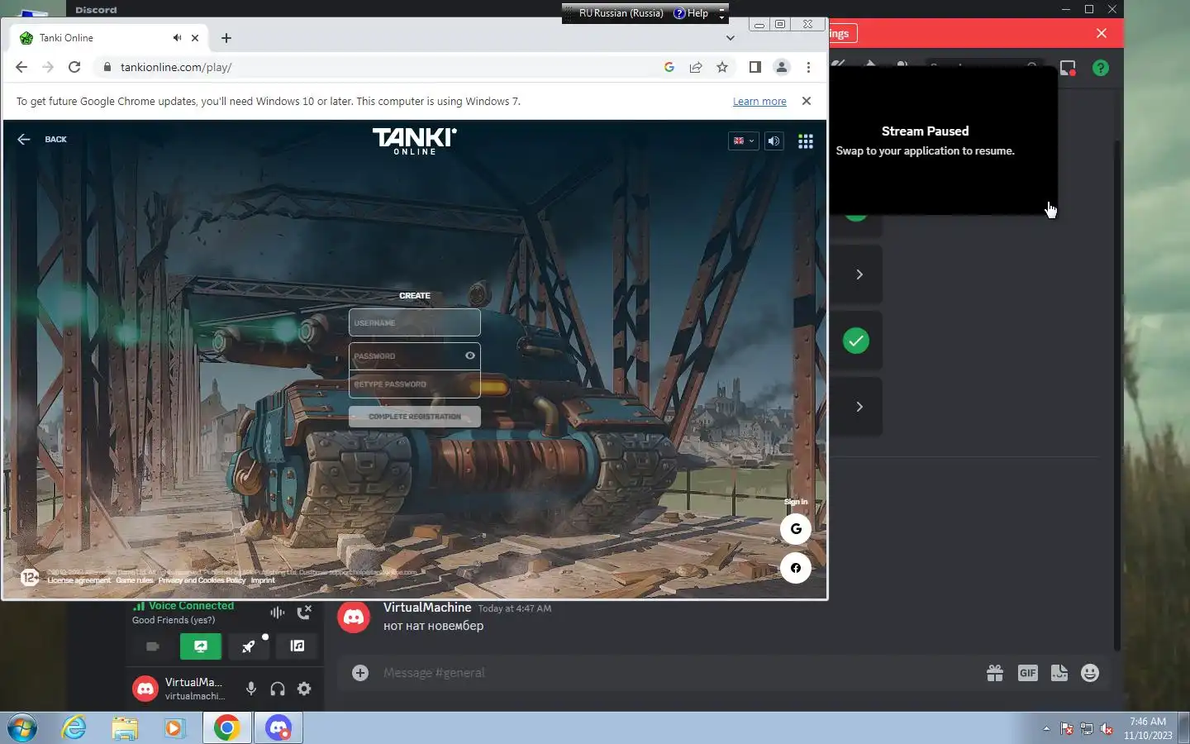Launch Internet Explorer from the taskbar
1190x744 pixels.
click(74, 728)
